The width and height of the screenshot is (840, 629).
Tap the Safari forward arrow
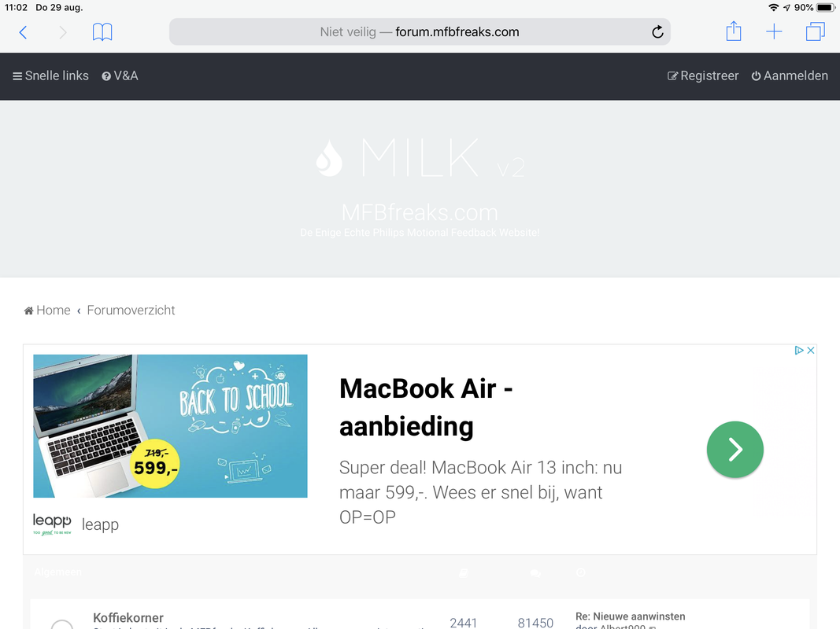[x=63, y=32]
